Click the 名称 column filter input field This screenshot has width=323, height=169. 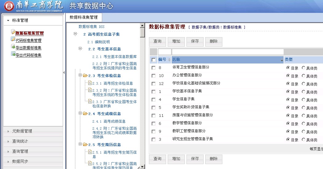(x=228, y=52)
